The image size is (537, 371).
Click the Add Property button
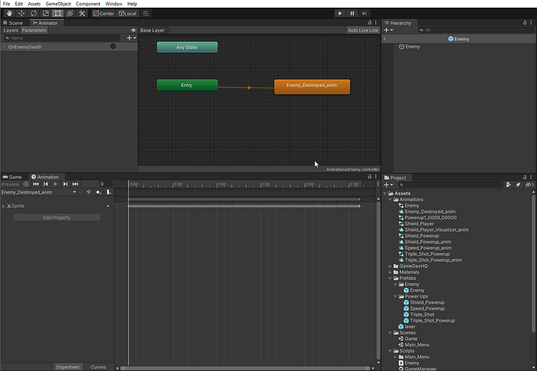coord(57,218)
